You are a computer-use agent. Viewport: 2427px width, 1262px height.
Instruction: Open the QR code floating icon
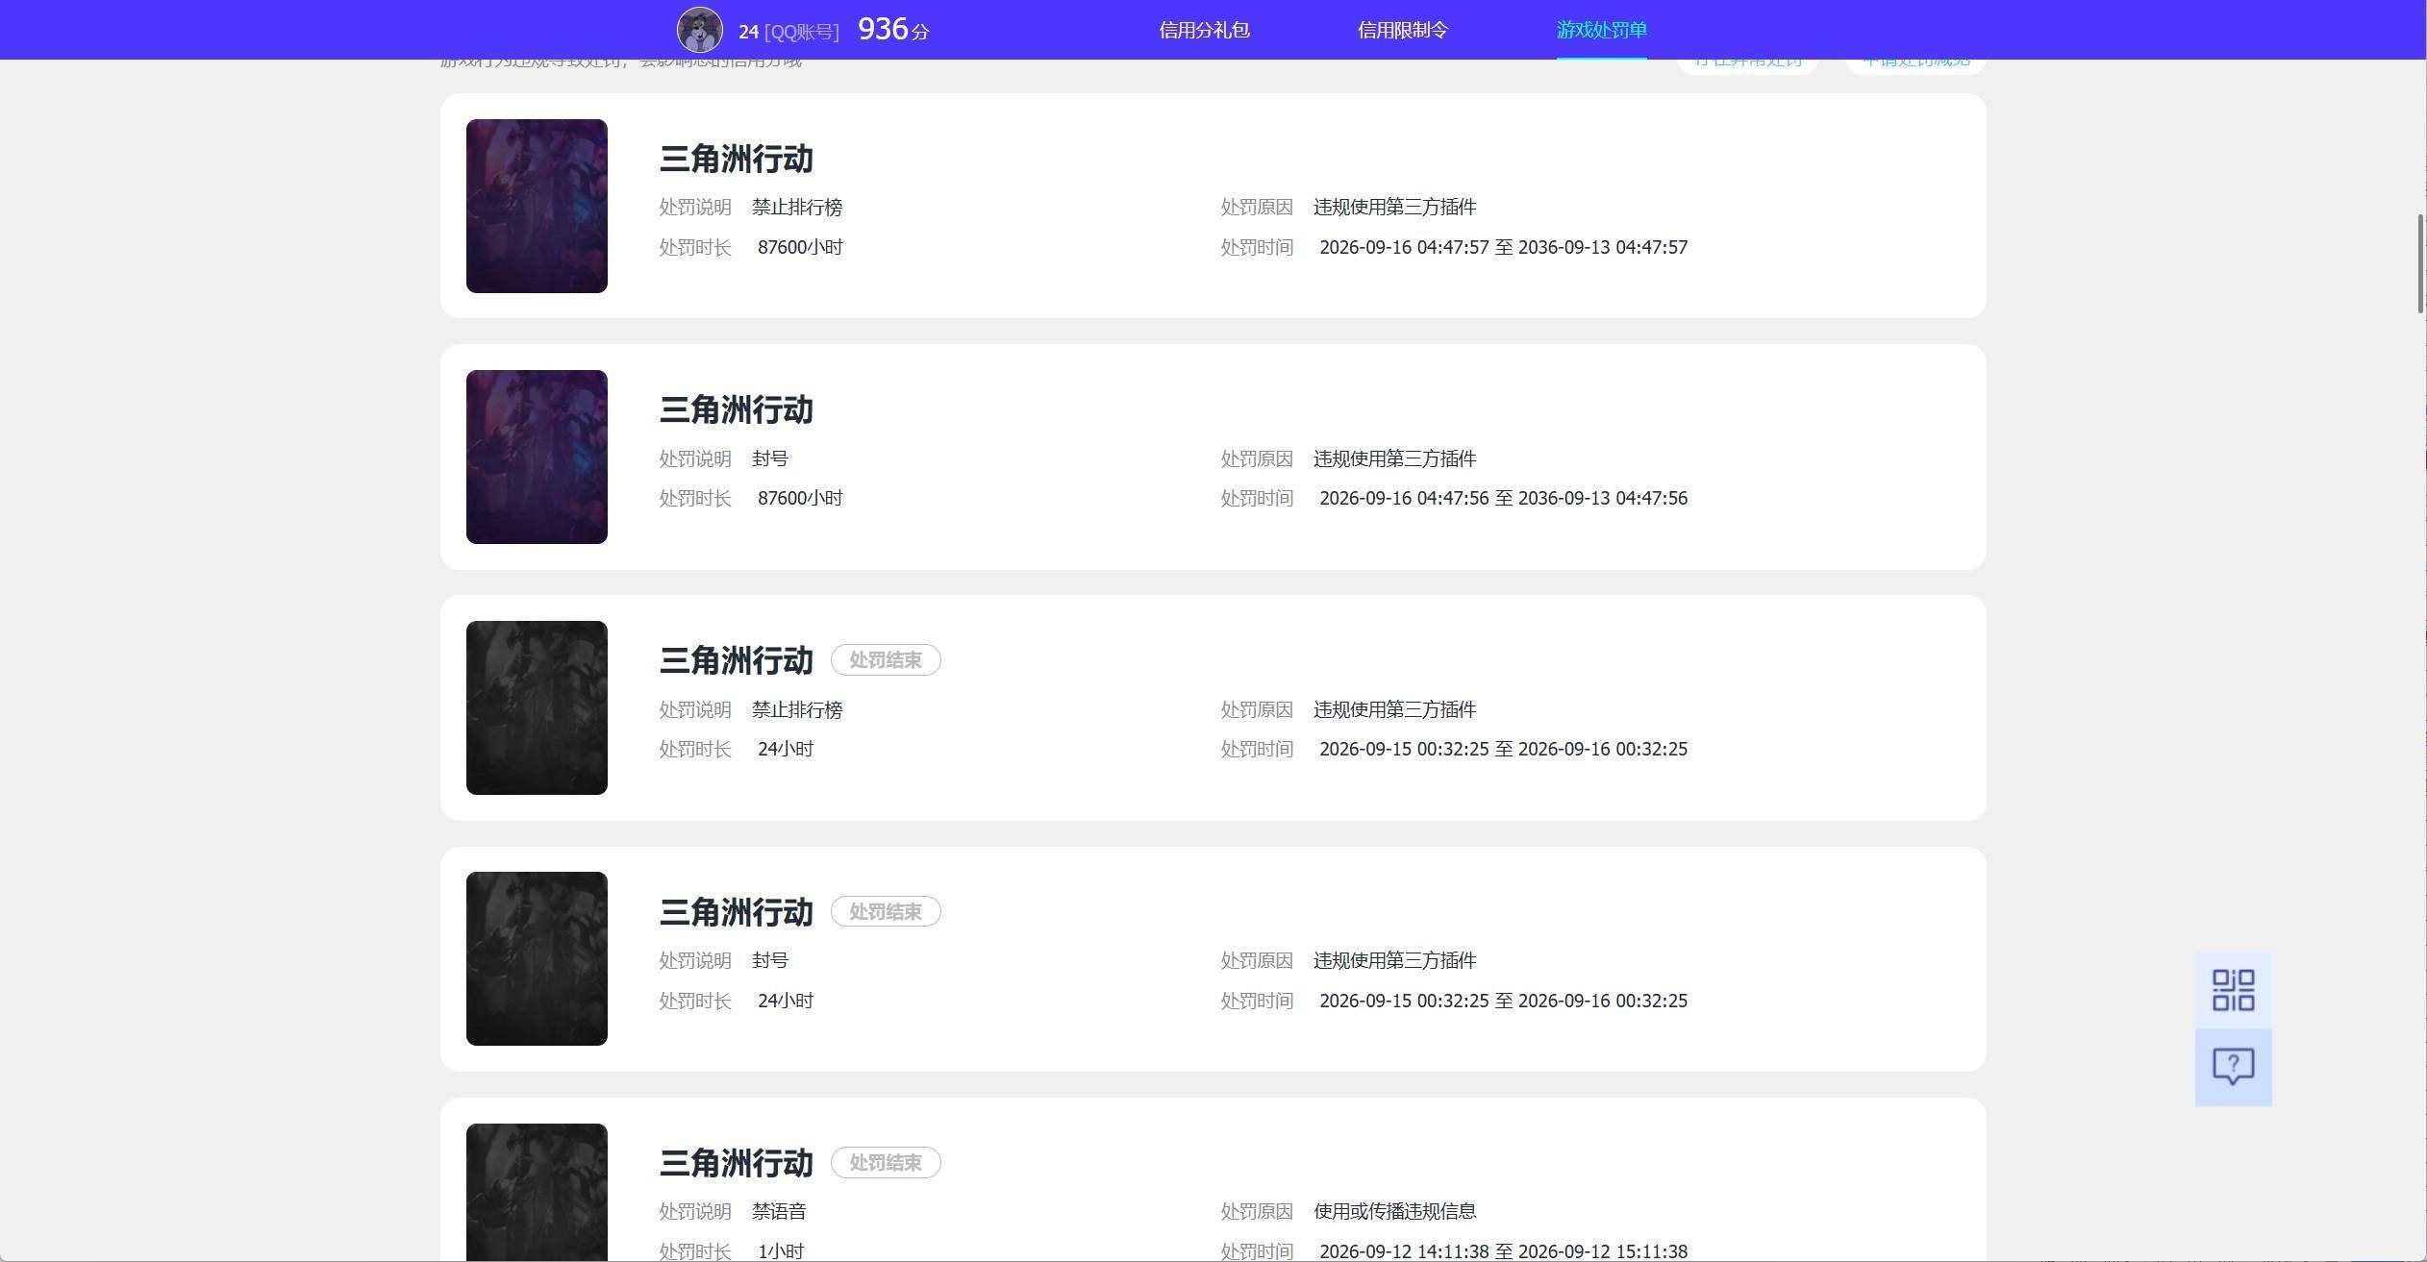pyautogui.click(x=2233, y=990)
